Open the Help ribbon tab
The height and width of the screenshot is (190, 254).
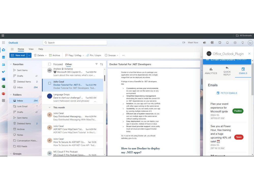41,49
